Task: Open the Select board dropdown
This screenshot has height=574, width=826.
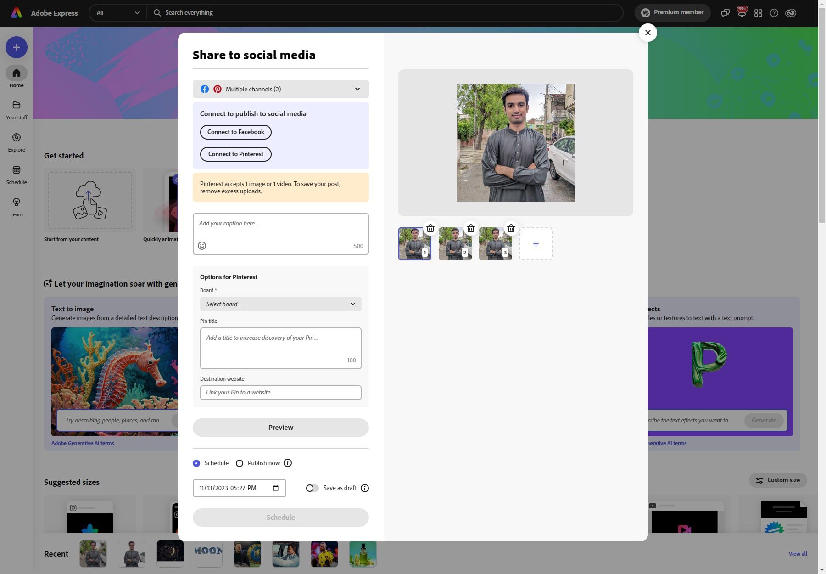Action: pos(280,304)
